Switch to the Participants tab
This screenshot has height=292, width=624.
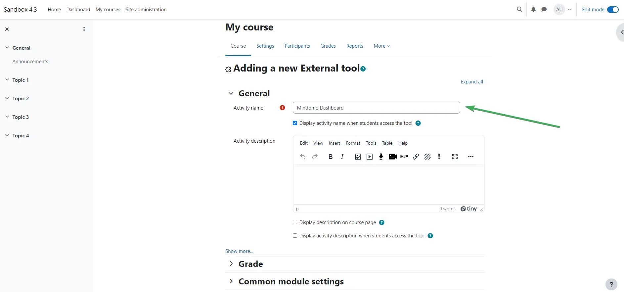[297, 46]
